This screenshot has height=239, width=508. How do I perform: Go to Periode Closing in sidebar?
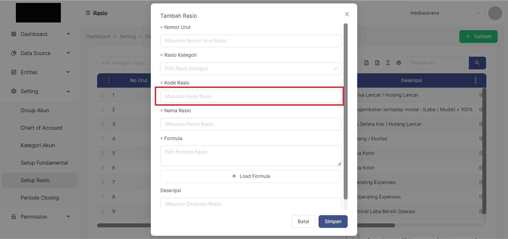(40, 198)
